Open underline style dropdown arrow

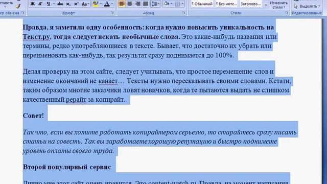coord(54,4)
